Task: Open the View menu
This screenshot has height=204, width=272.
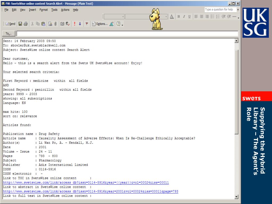Action: 23,10
